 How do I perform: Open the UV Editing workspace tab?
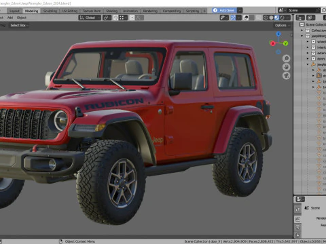coord(70,11)
